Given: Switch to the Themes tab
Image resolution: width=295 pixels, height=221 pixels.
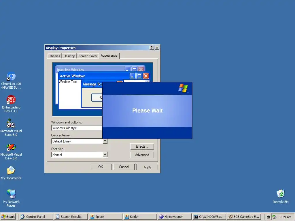Looking at the screenshot, I should click(x=54, y=56).
